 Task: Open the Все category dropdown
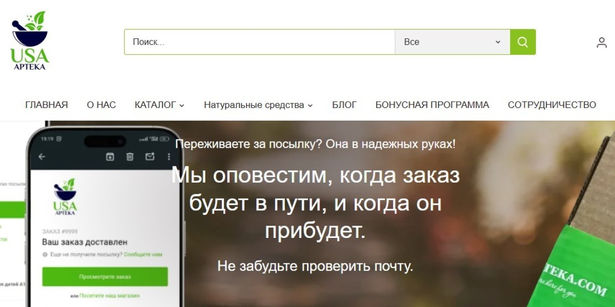pyautogui.click(x=453, y=42)
